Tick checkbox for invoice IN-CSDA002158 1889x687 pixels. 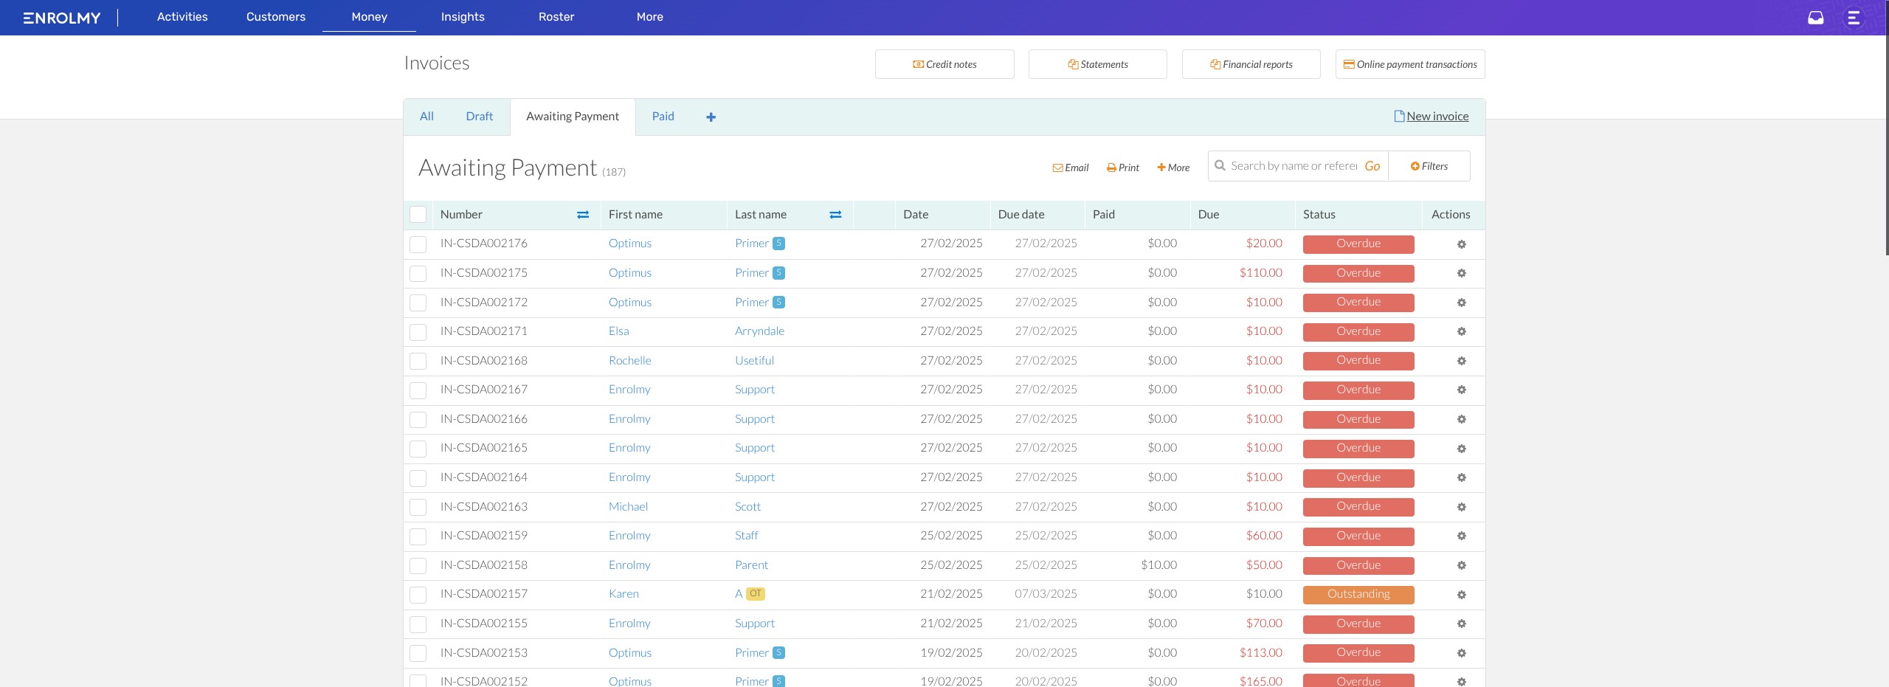(418, 566)
